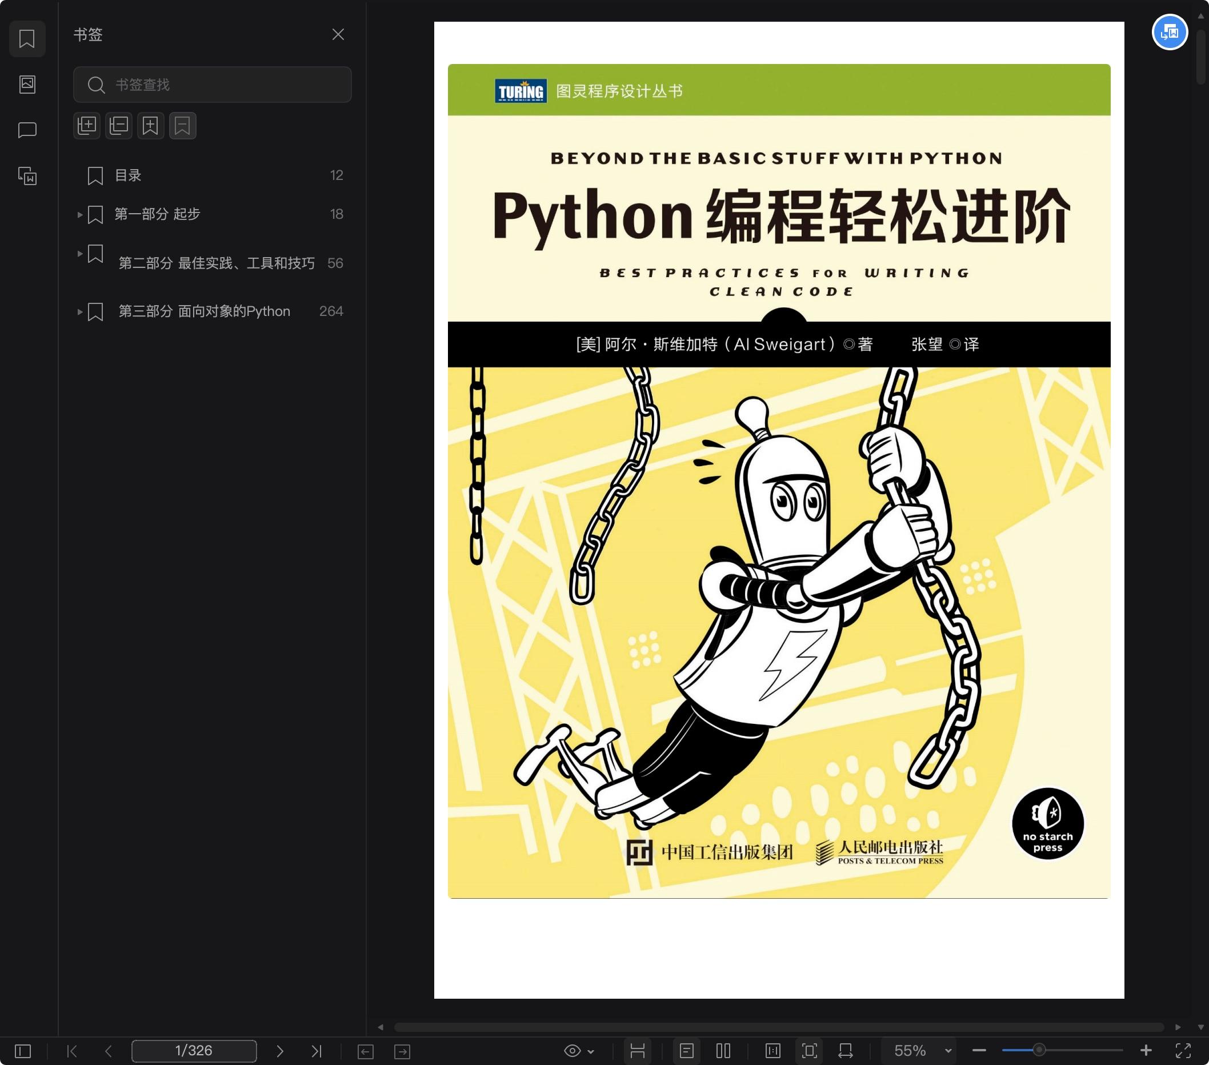Close the 书签 bookmarks panel
The width and height of the screenshot is (1209, 1065).
pos(338,34)
